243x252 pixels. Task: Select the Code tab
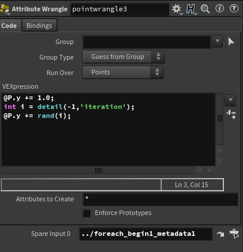coord(9,26)
